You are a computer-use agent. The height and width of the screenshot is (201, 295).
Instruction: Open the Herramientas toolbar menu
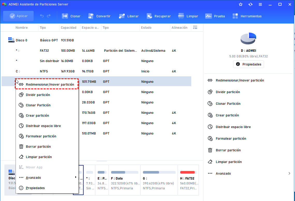pyautogui.click(x=247, y=16)
